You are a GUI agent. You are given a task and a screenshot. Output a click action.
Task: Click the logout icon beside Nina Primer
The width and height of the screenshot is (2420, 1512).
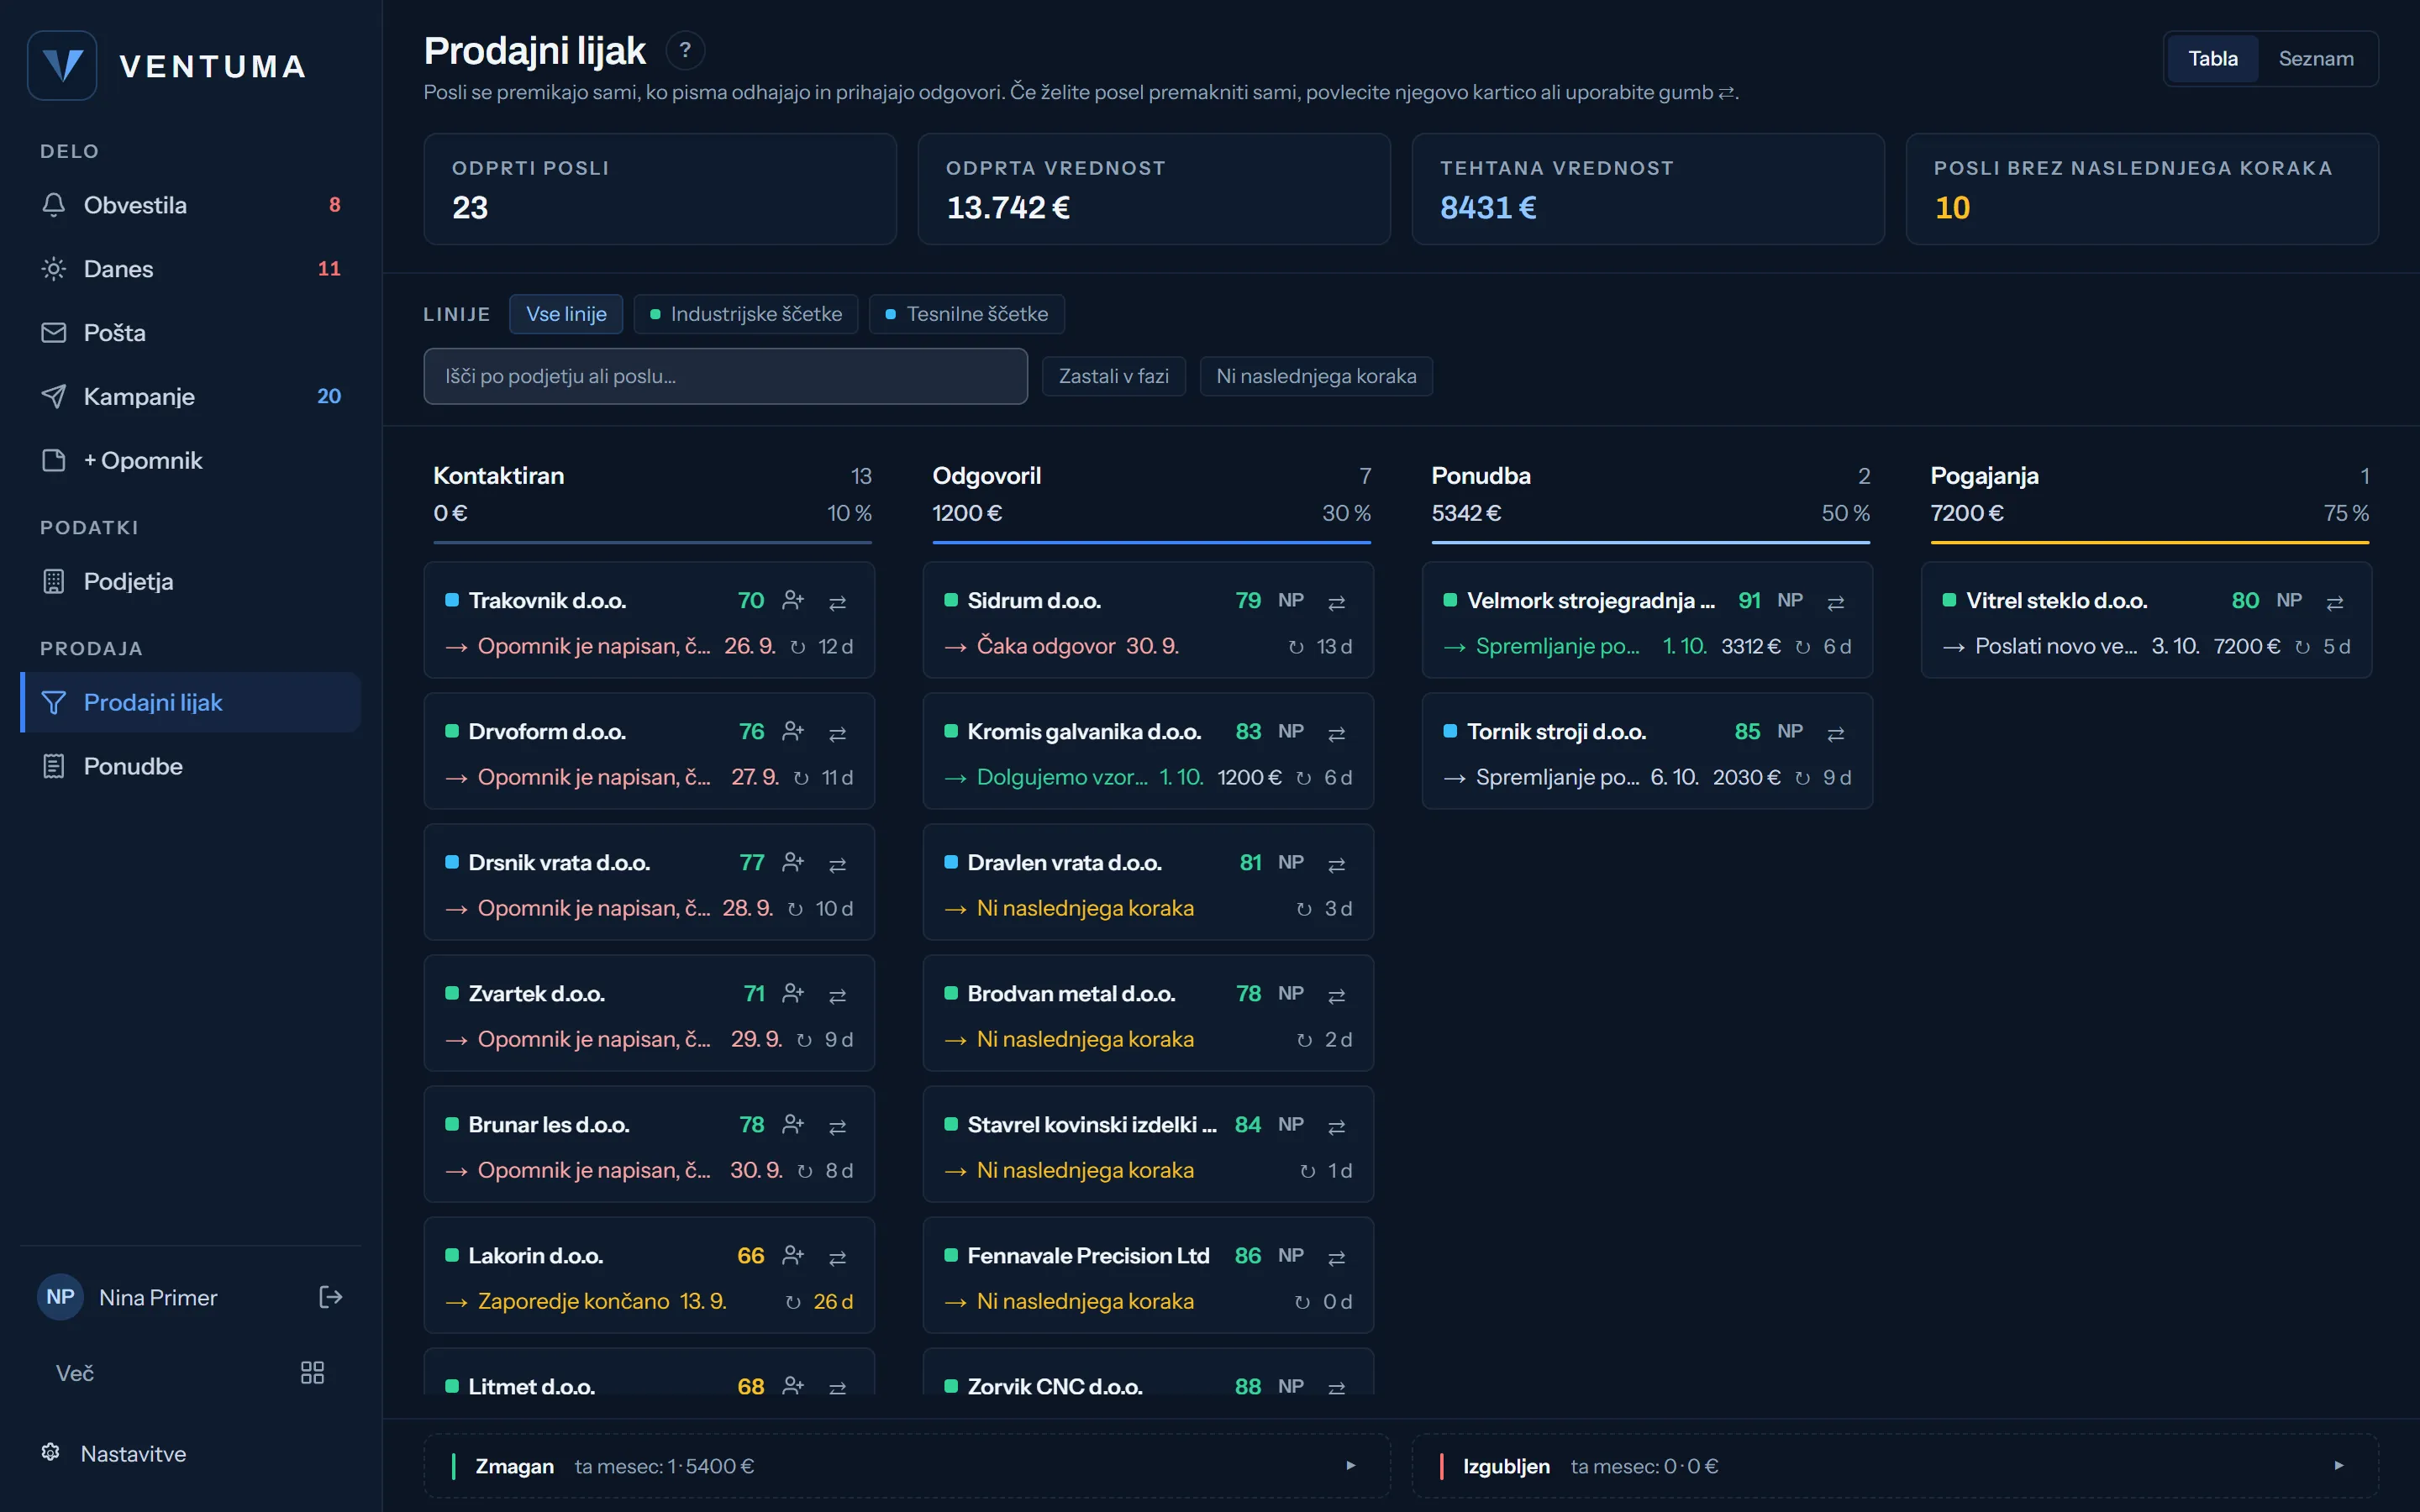pos(330,1297)
